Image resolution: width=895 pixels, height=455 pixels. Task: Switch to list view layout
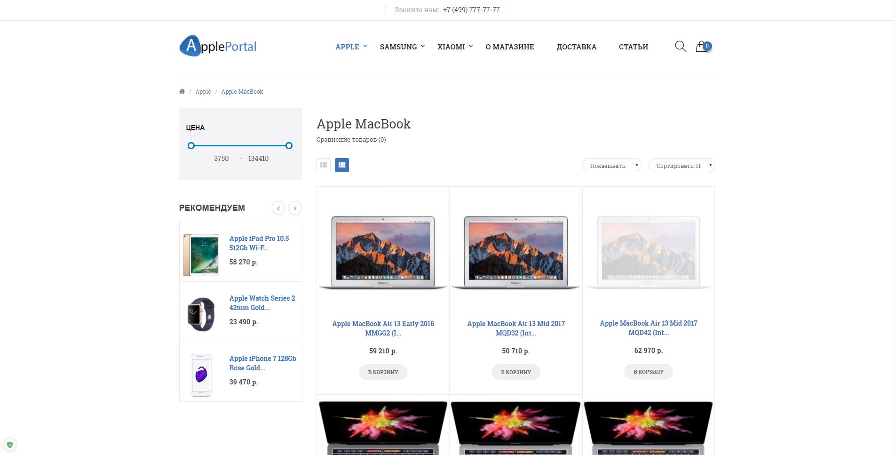[324, 165]
